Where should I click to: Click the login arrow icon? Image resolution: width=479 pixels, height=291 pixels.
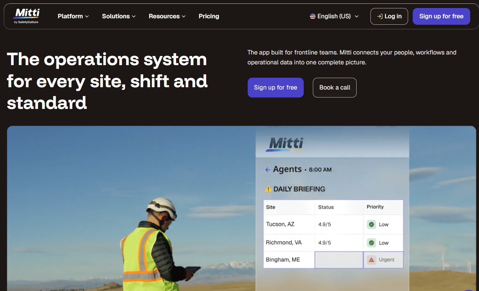(380, 16)
